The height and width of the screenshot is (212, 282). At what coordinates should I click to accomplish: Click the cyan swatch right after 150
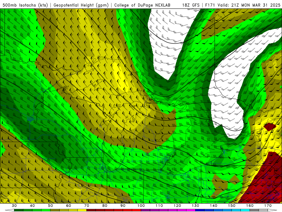(236, 210)
